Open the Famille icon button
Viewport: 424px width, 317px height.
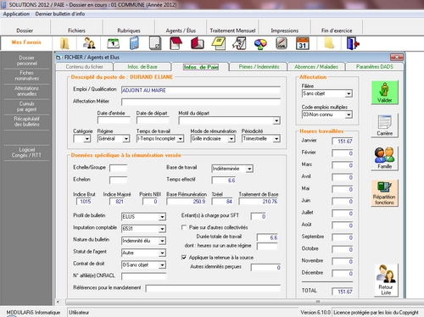point(384,158)
